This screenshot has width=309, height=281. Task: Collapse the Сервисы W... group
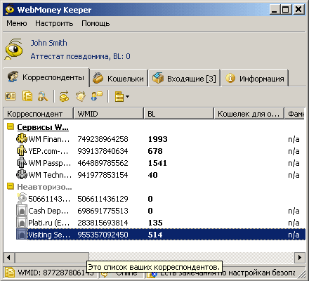(x=11, y=126)
